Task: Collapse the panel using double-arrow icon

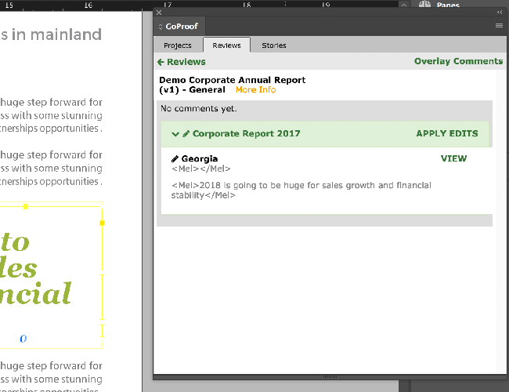Action: click(499, 13)
